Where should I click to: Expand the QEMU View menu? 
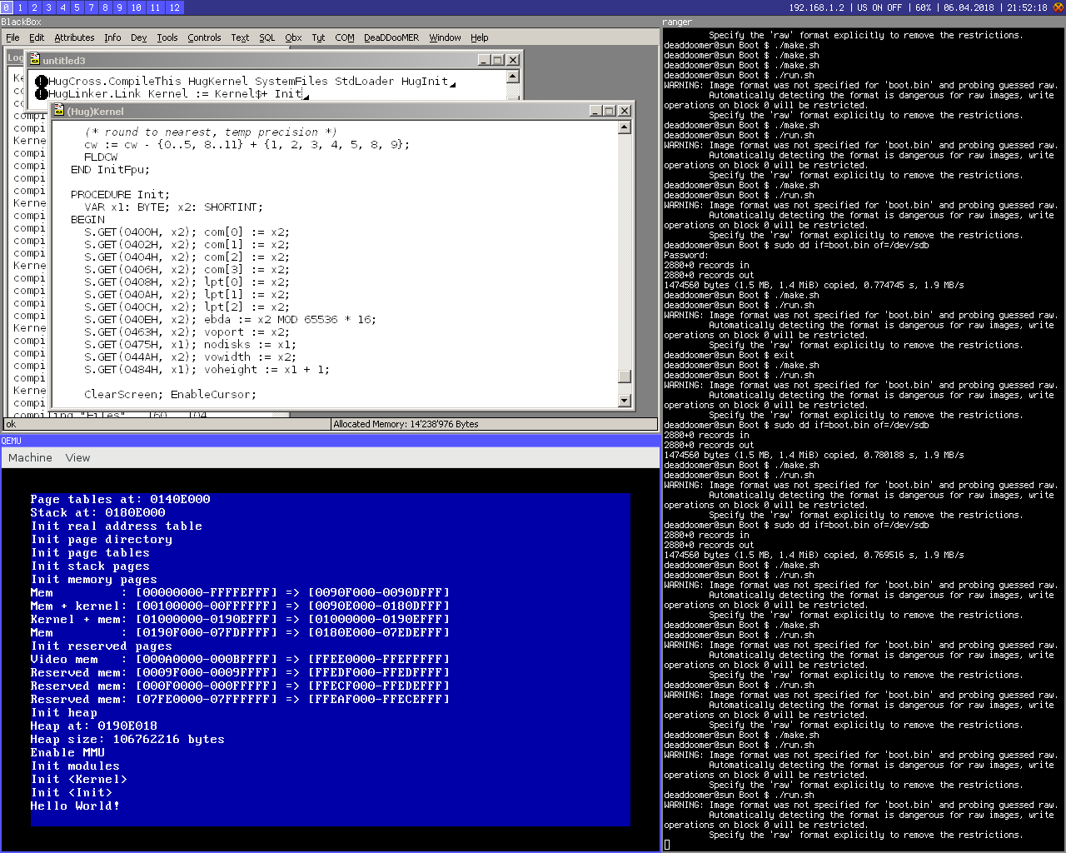point(77,457)
